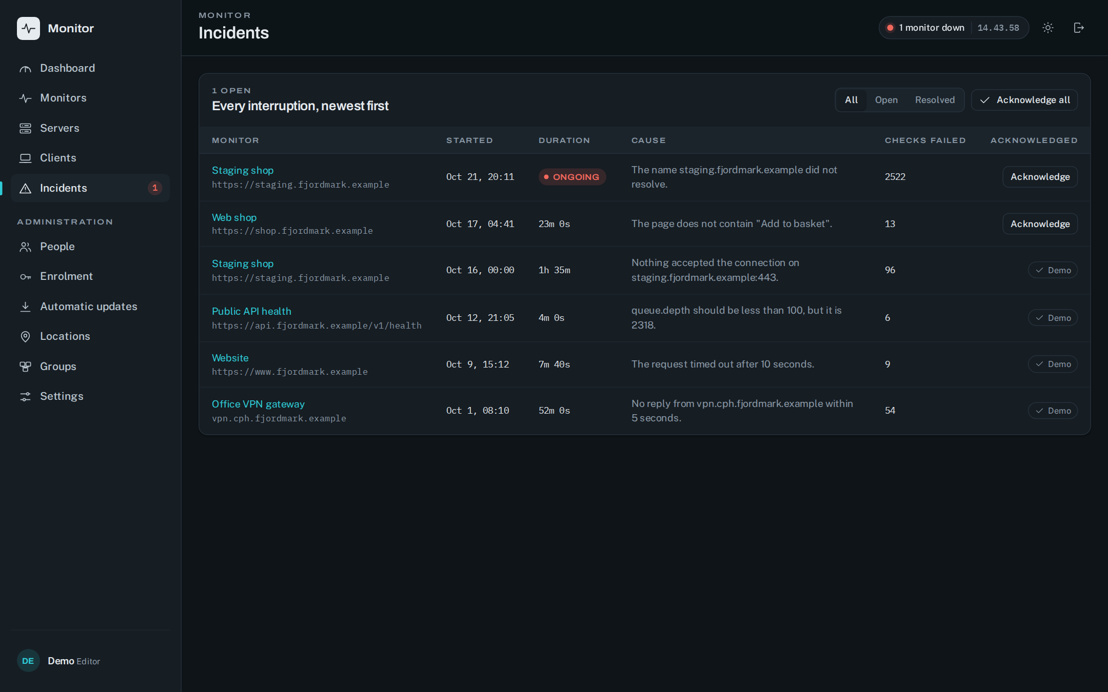Click the Acknowledge all button
The image size is (1108, 692).
pos(1024,100)
